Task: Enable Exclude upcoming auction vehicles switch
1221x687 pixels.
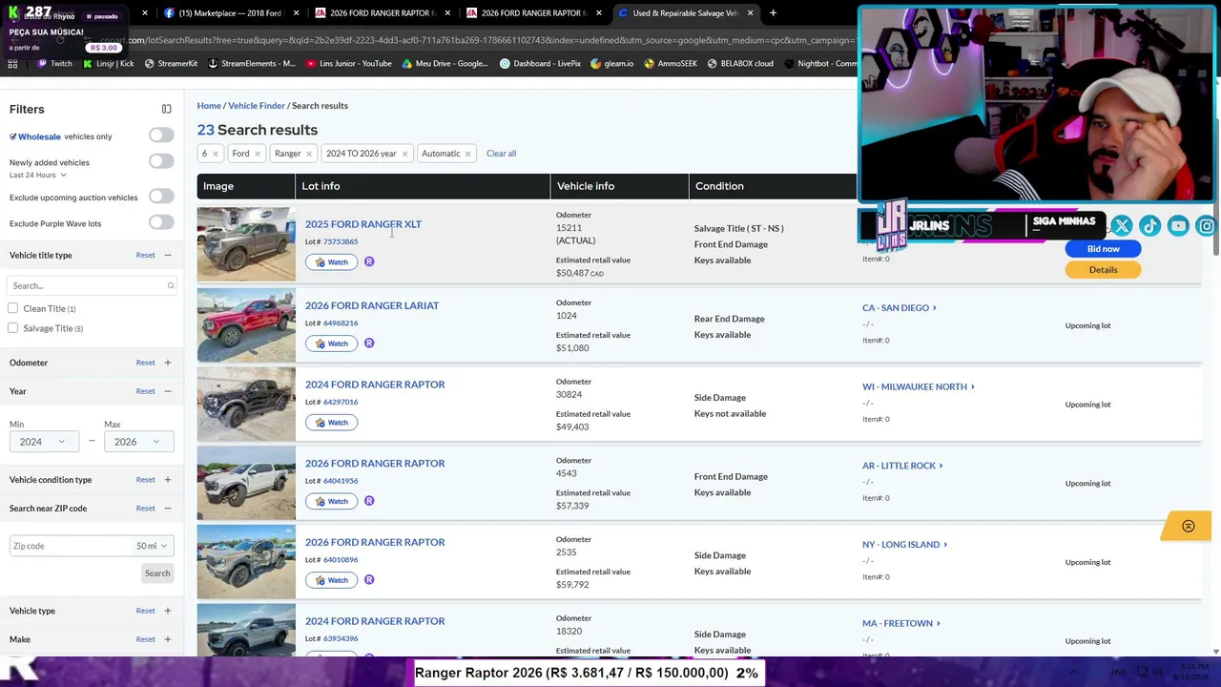Action: click(x=161, y=197)
